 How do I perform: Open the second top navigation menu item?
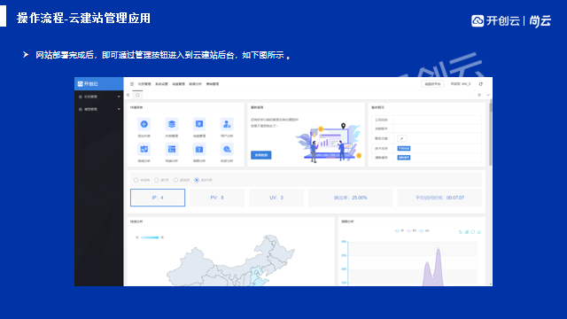click(x=161, y=84)
